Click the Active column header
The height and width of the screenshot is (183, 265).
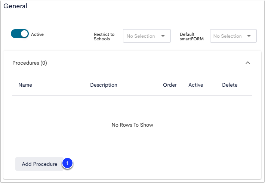click(196, 85)
